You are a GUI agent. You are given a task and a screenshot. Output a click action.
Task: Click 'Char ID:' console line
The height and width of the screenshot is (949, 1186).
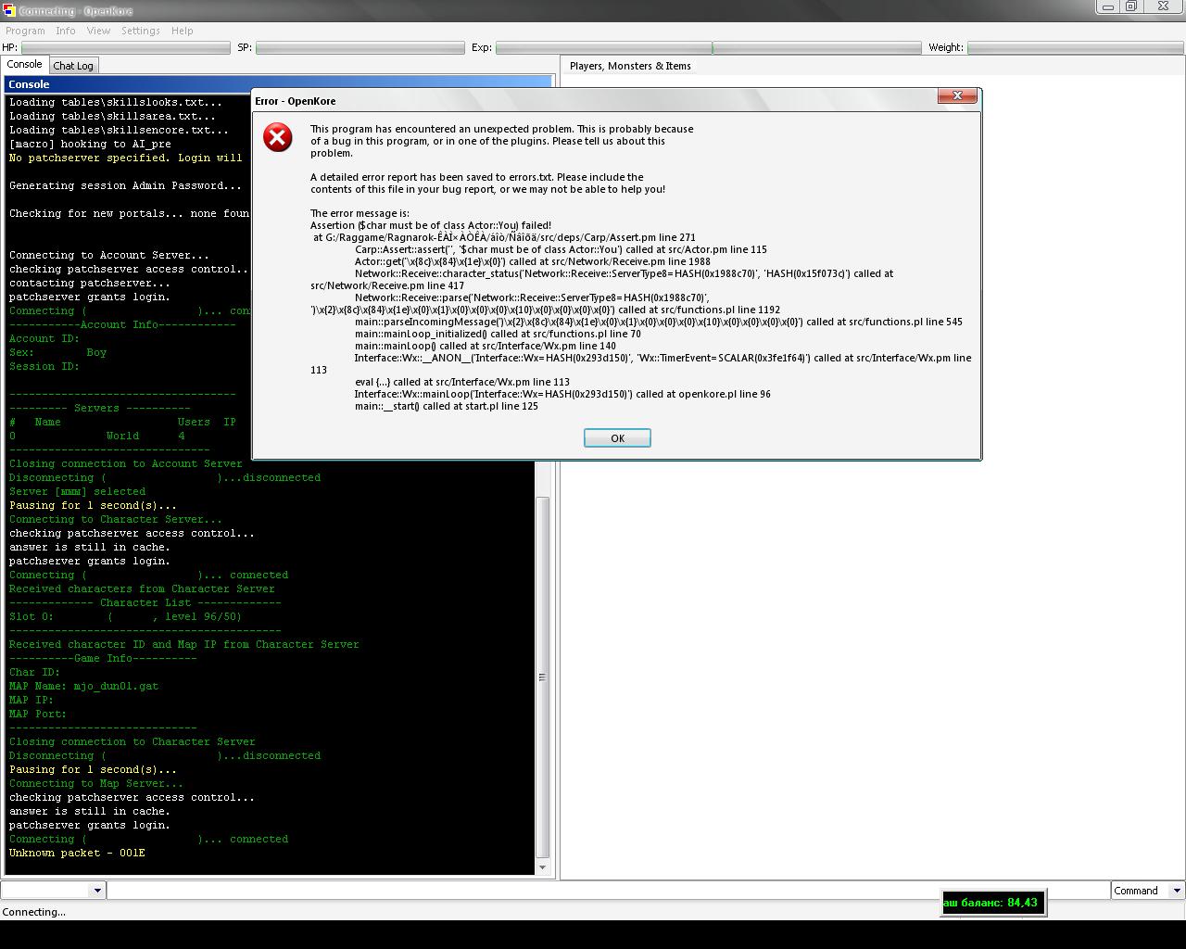(x=35, y=672)
